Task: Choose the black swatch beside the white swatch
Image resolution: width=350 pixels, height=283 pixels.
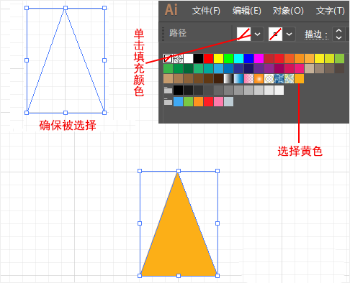Action: tap(198, 58)
